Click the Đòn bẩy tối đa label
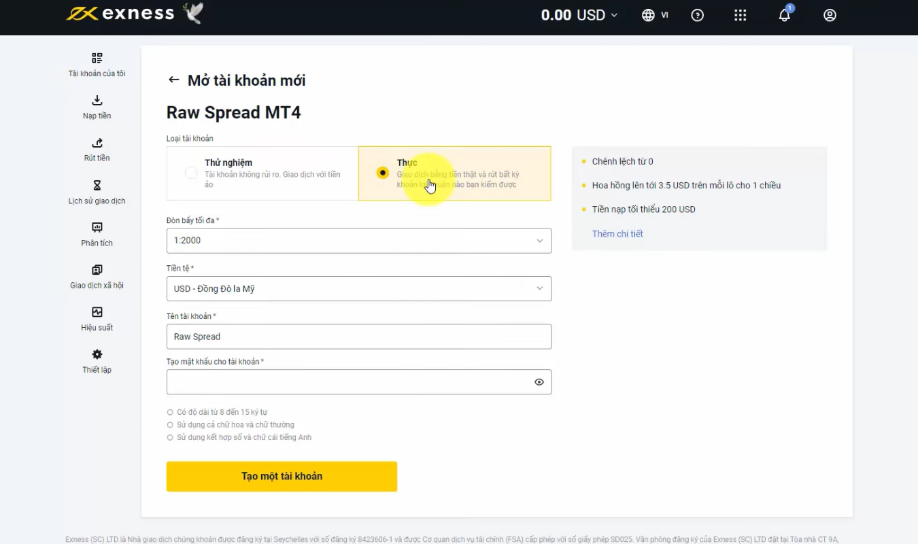Image resolution: width=918 pixels, height=544 pixels. pyautogui.click(x=193, y=220)
